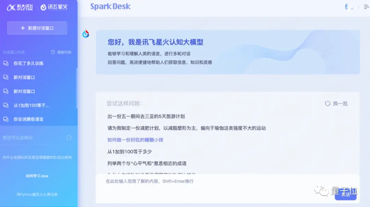Clear the list with 清除列表
This screenshot has width=370, height=207.
(64, 52)
